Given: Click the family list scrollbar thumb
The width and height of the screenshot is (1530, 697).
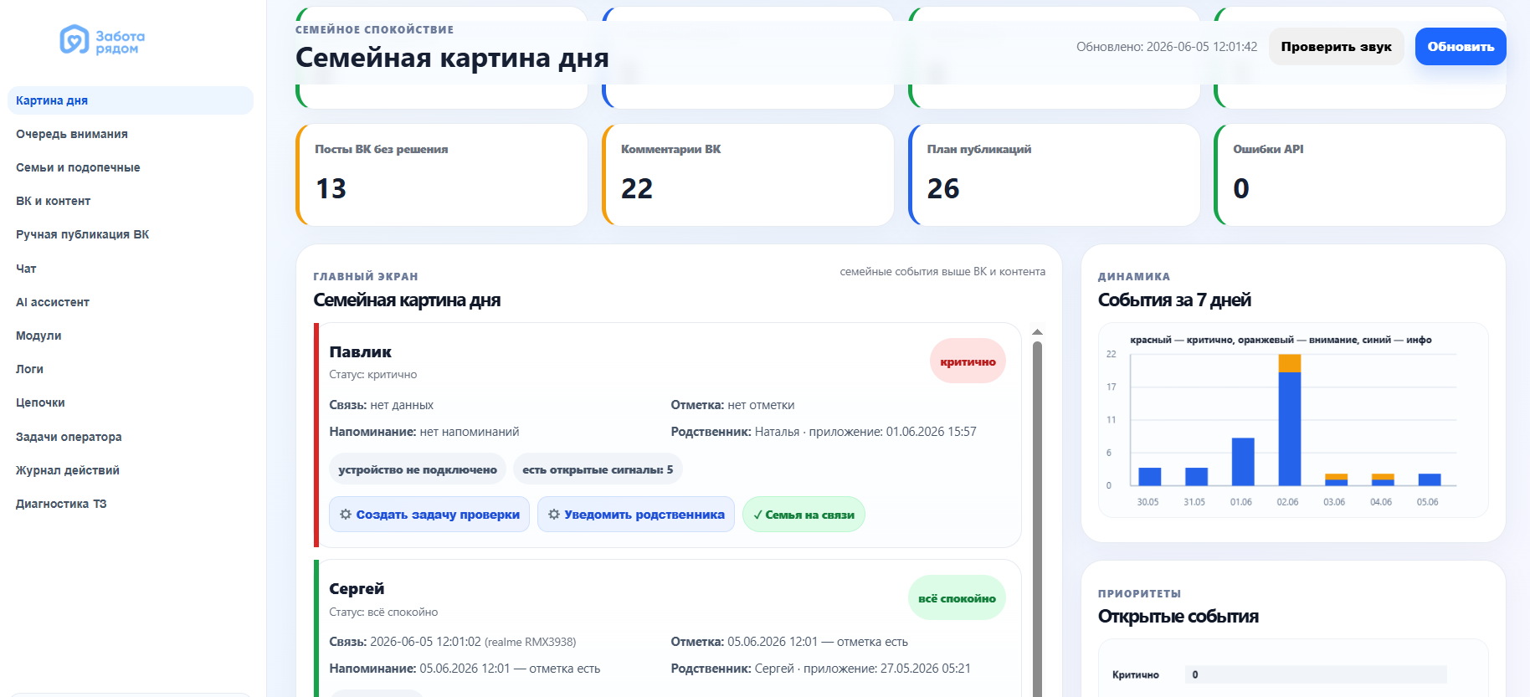Looking at the screenshot, I should pyautogui.click(x=1037, y=519).
